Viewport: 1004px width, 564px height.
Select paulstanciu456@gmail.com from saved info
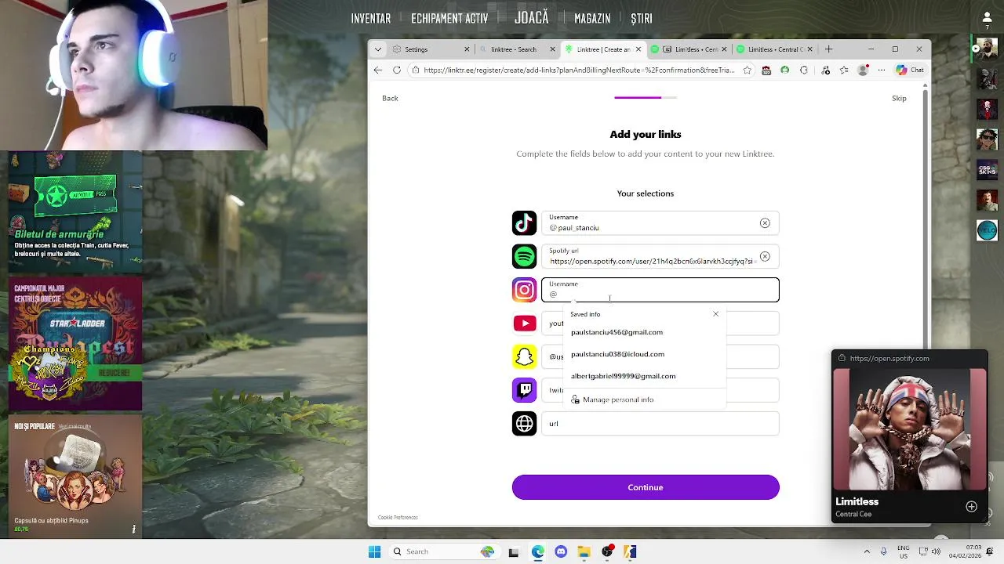tap(645, 332)
